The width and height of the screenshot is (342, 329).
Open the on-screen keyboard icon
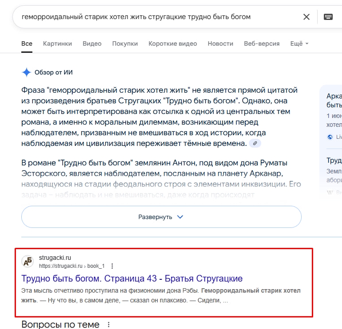[x=328, y=17]
